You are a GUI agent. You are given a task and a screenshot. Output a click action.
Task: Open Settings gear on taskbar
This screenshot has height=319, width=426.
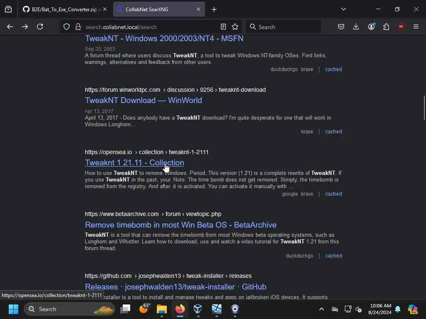click(235, 309)
